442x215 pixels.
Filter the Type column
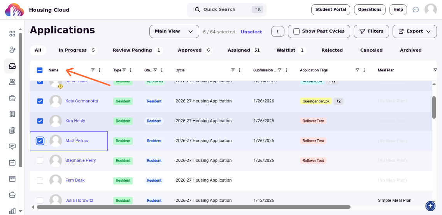click(124, 70)
